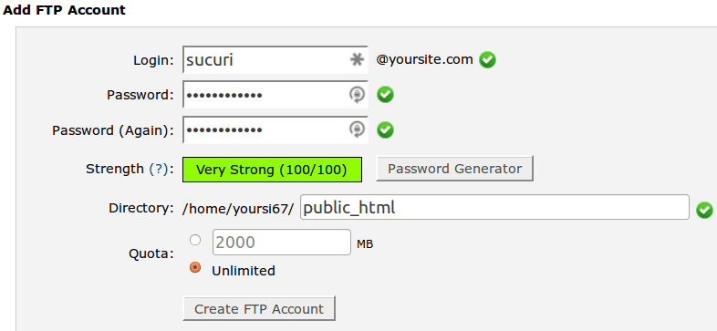Click the green checkmark after Directory field
Image resolution: width=717 pixels, height=331 pixels.
(x=704, y=211)
